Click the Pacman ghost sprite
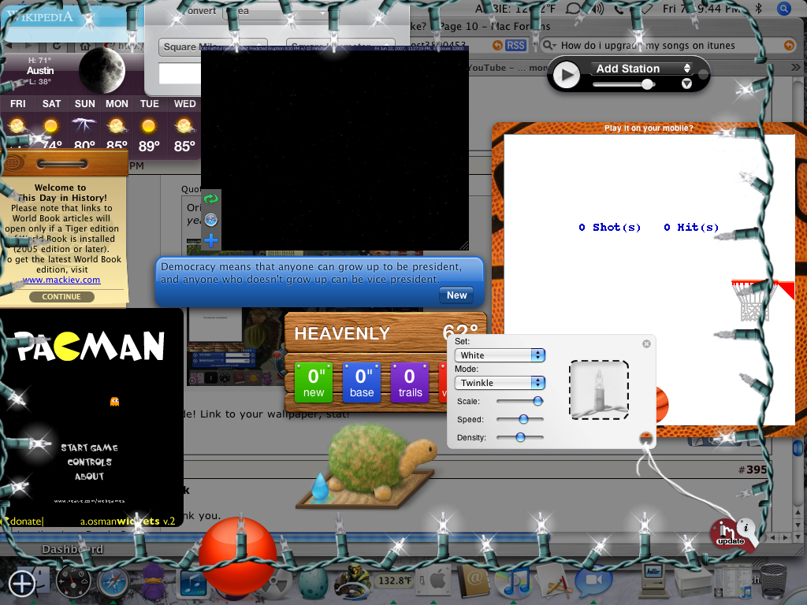 tap(115, 401)
